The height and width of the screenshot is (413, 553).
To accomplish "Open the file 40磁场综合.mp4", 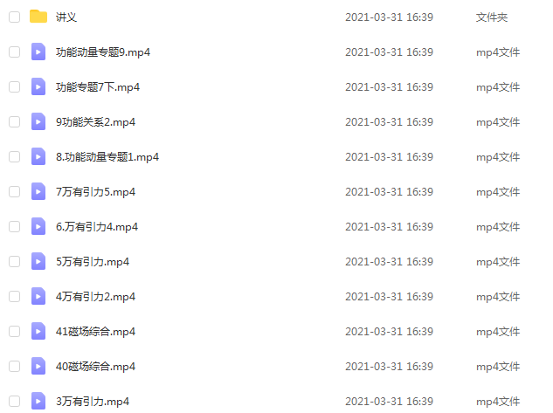I will click(95, 367).
